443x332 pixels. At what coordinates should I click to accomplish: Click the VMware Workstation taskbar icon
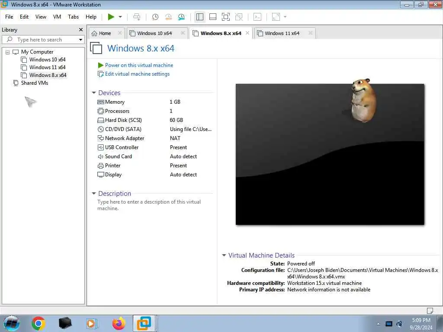[144, 323]
